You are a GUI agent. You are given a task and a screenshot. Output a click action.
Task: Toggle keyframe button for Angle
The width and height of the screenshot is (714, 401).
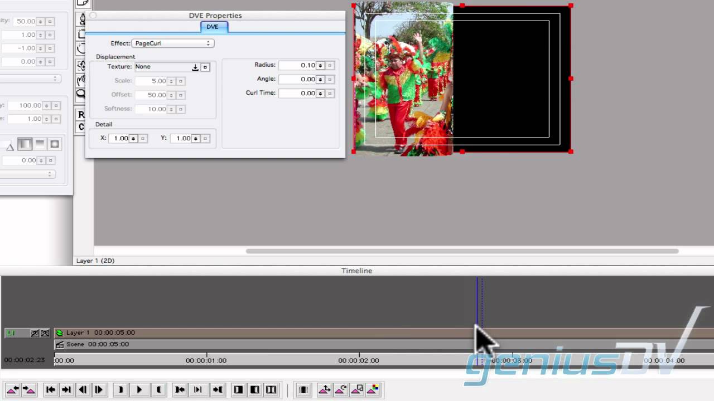click(x=330, y=80)
